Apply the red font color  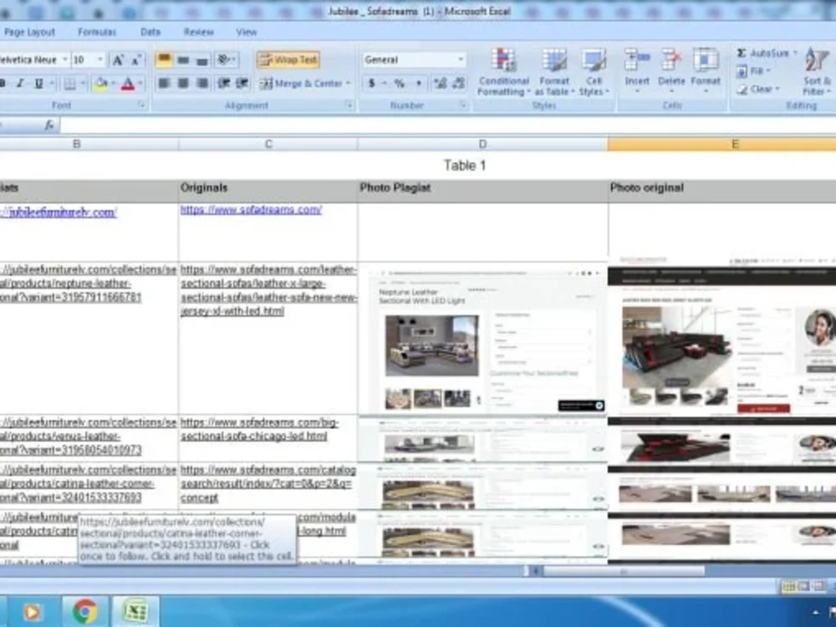tap(127, 84)
